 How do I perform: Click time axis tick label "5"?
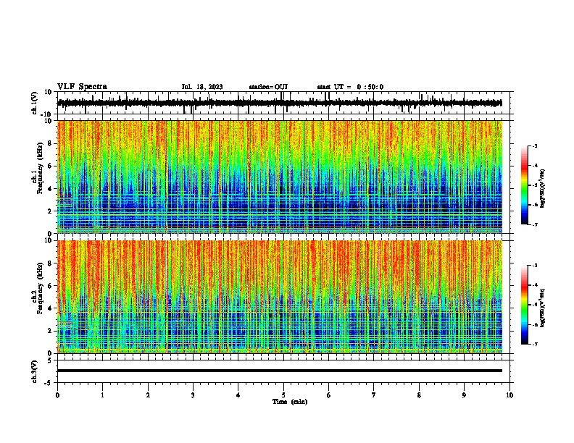(x=283, y=395)
